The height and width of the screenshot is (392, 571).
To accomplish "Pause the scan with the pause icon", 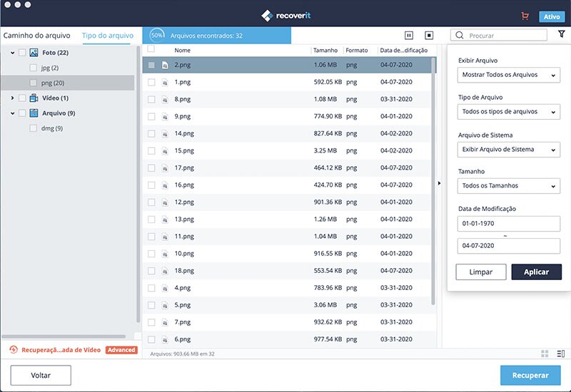I will coord(409,35).
